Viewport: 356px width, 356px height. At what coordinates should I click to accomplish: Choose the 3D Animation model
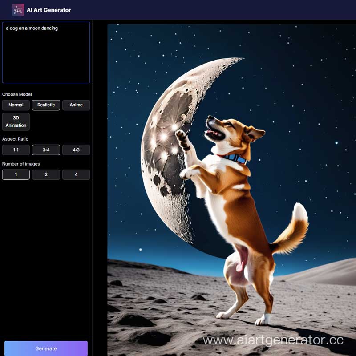click(x=16, y=121)
